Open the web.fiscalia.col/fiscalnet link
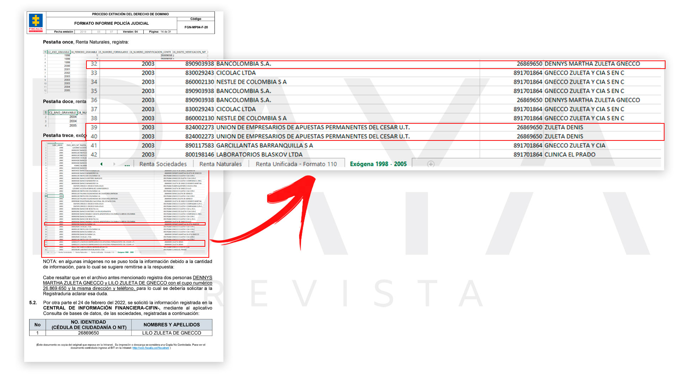 151,348
